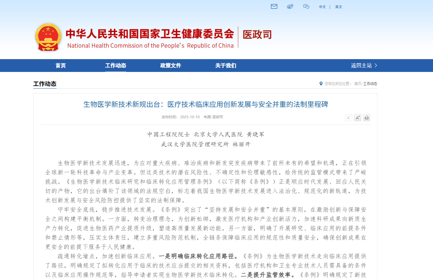Open 政策文件 navigation menu item
This screenshot has width=433, height=279.
(x=171, y=66)
